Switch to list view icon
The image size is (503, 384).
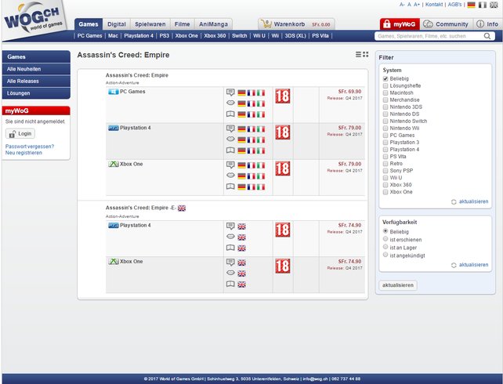tap(358, 55)
